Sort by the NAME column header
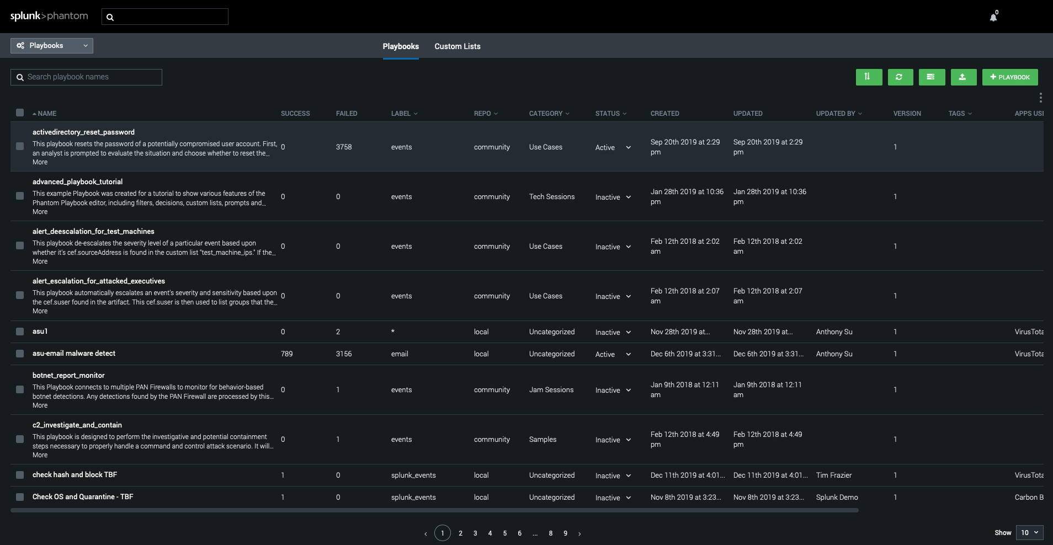Screen dimensions: 1053x545 (x=45, y=114)
